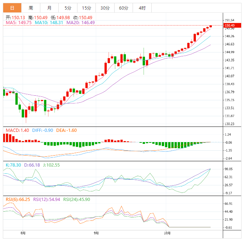The image size is (244, 241).
Task: Select the 60分 timeframe tab
Action: (x=123, y=8)
